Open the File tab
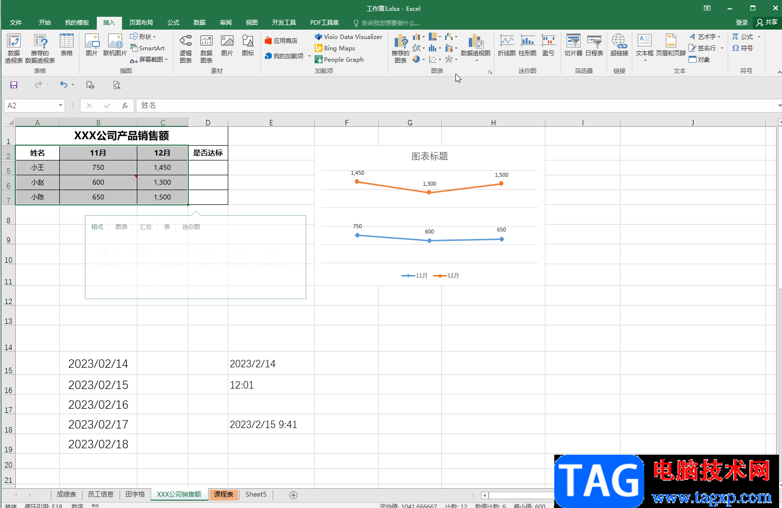 coord(16,23)
